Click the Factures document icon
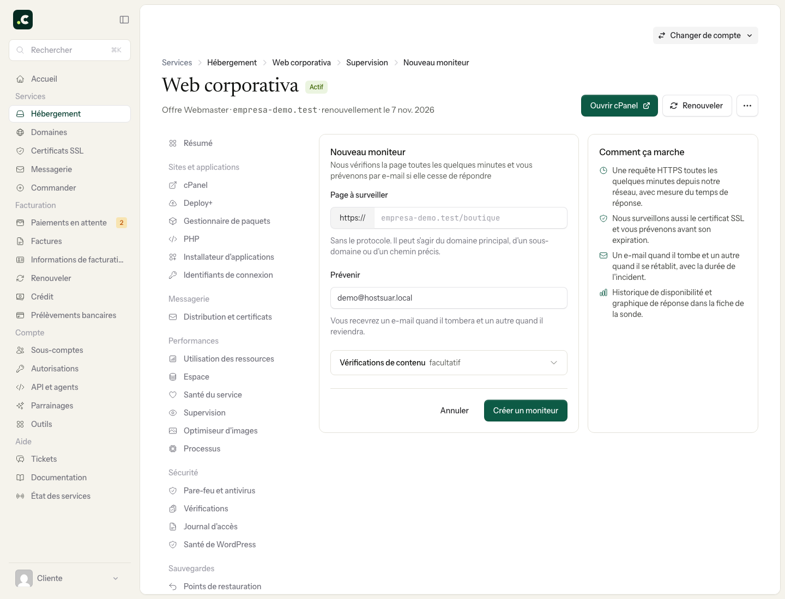The width and height of the screenshot is (785, 599). 20,241
